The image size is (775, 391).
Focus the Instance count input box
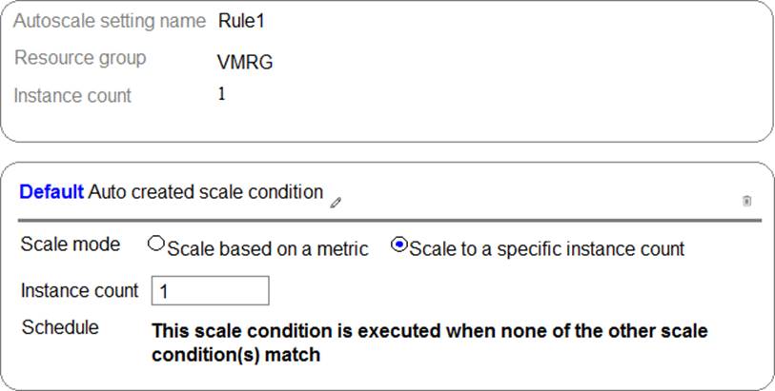click(210, 290)
